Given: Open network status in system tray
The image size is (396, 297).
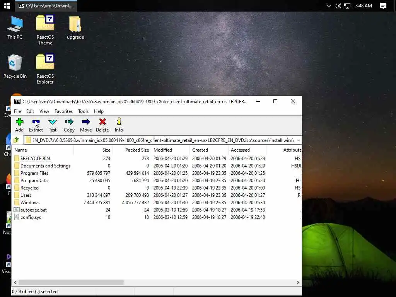Looking at the screenshot, I should pos(348,6).
